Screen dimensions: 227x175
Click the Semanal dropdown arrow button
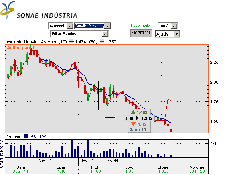click(x=70, y=26)
